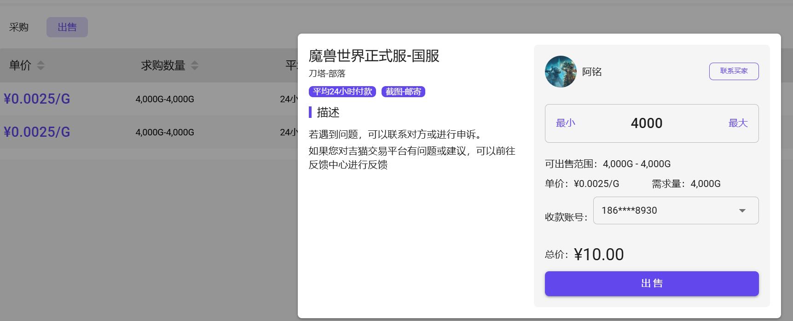Switch to the 采购 tab
The image size is (793, 321).
tap(19, 27)
